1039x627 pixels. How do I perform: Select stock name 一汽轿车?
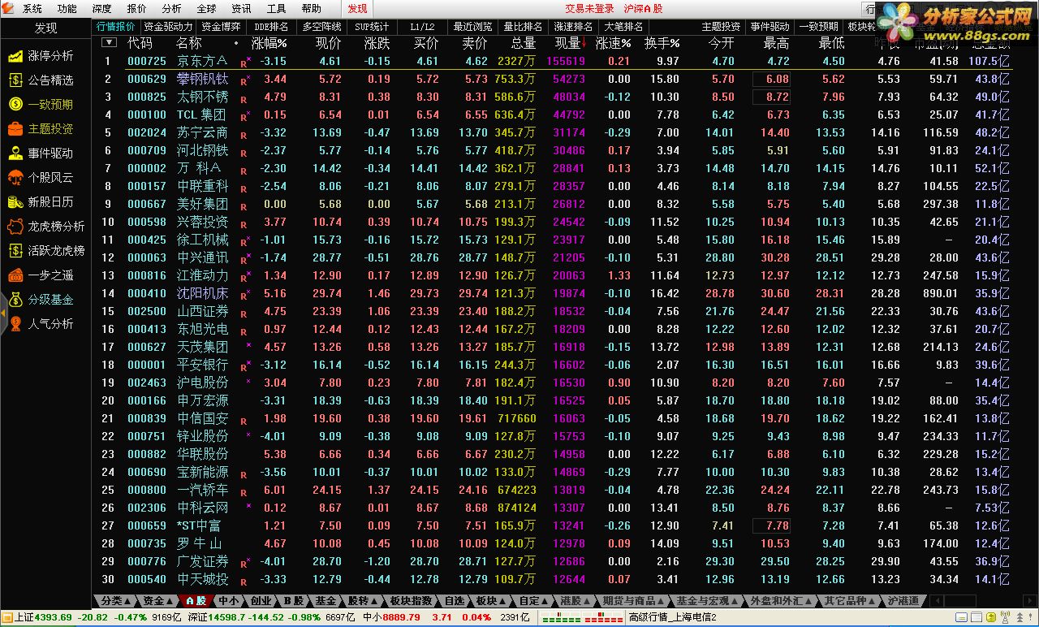(x=203, y=490)
